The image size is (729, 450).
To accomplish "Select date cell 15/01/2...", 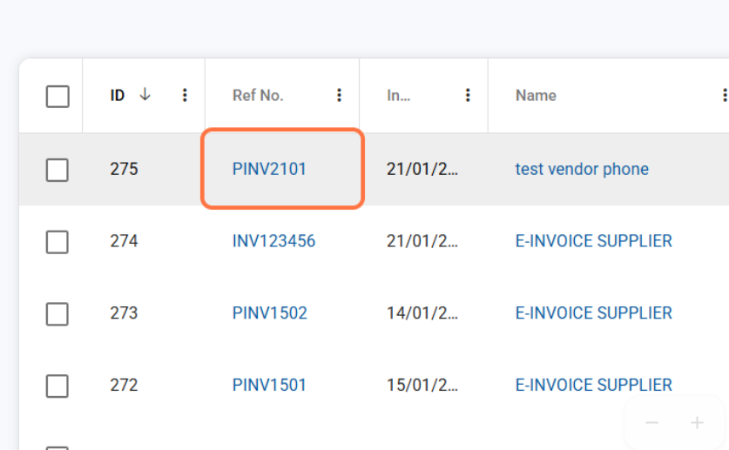I will [x=422, y=385].
